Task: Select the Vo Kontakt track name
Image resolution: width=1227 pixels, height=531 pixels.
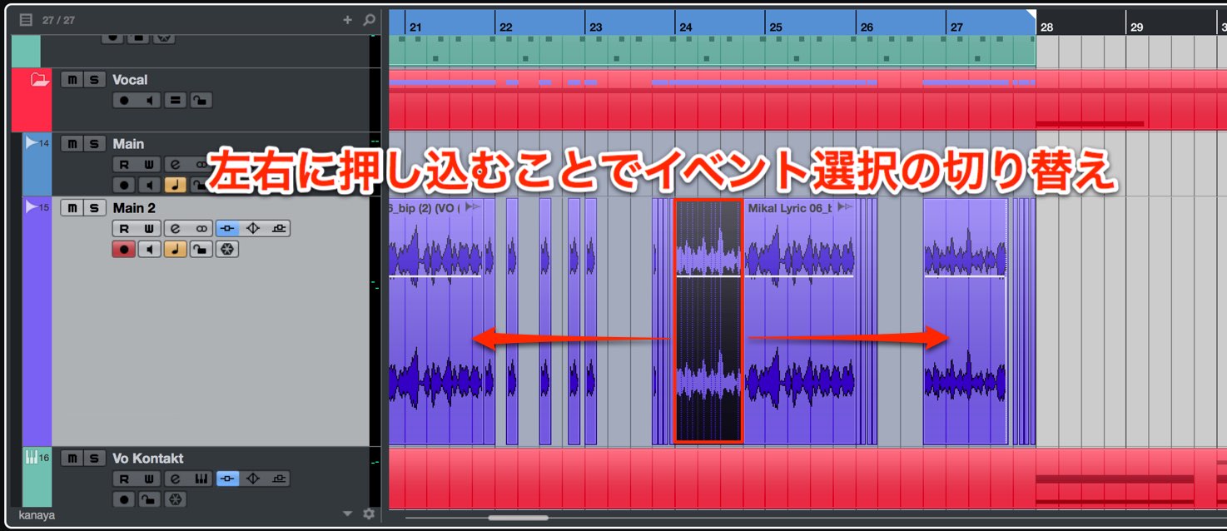Action: 148,459
